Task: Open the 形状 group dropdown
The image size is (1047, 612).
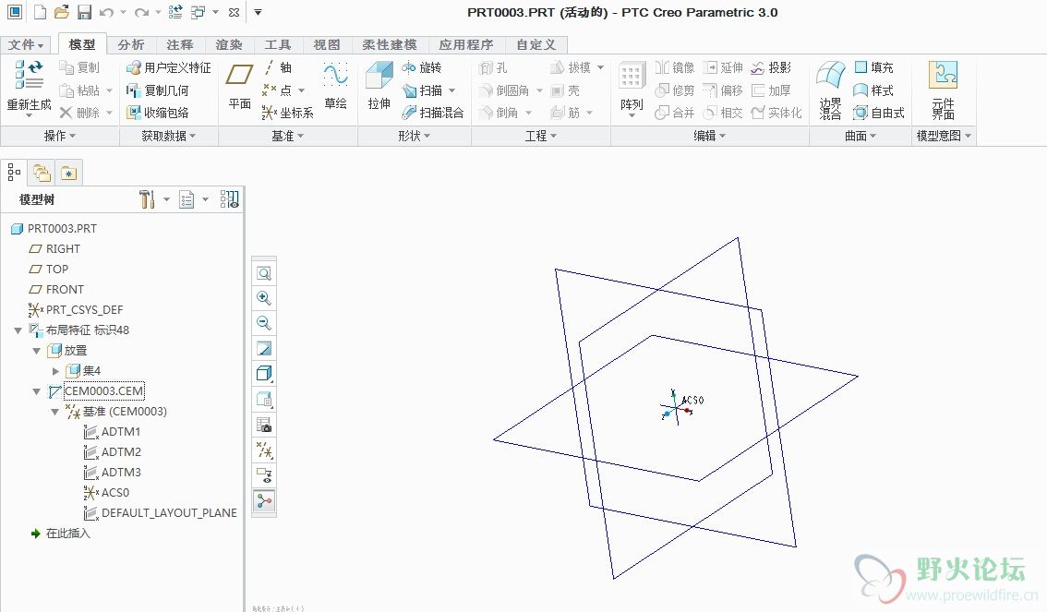Action: tap(414, 136)
